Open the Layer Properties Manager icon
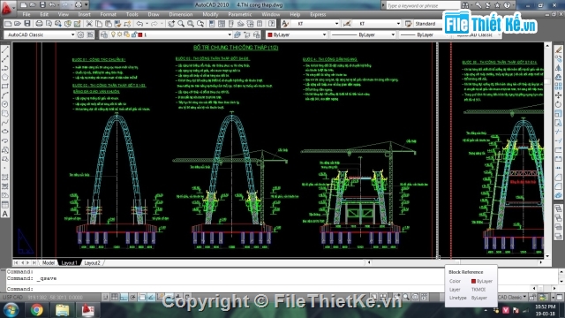The height and width of the screenshot is (318, 565). pos(104,34)
